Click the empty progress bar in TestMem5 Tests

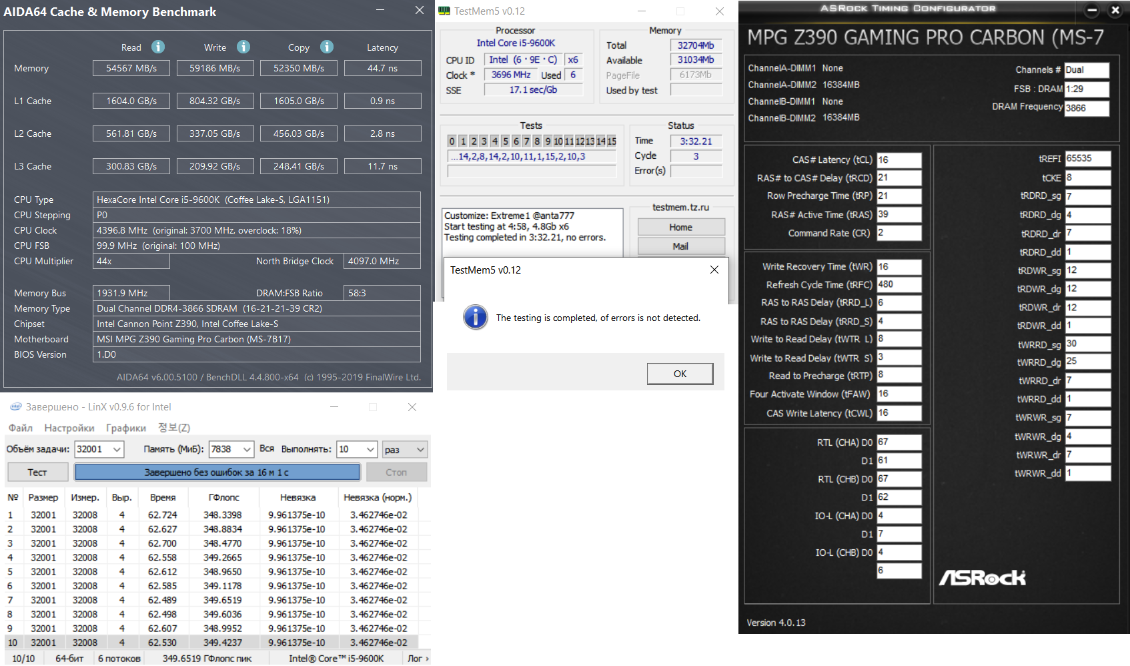tap(532, 172)
